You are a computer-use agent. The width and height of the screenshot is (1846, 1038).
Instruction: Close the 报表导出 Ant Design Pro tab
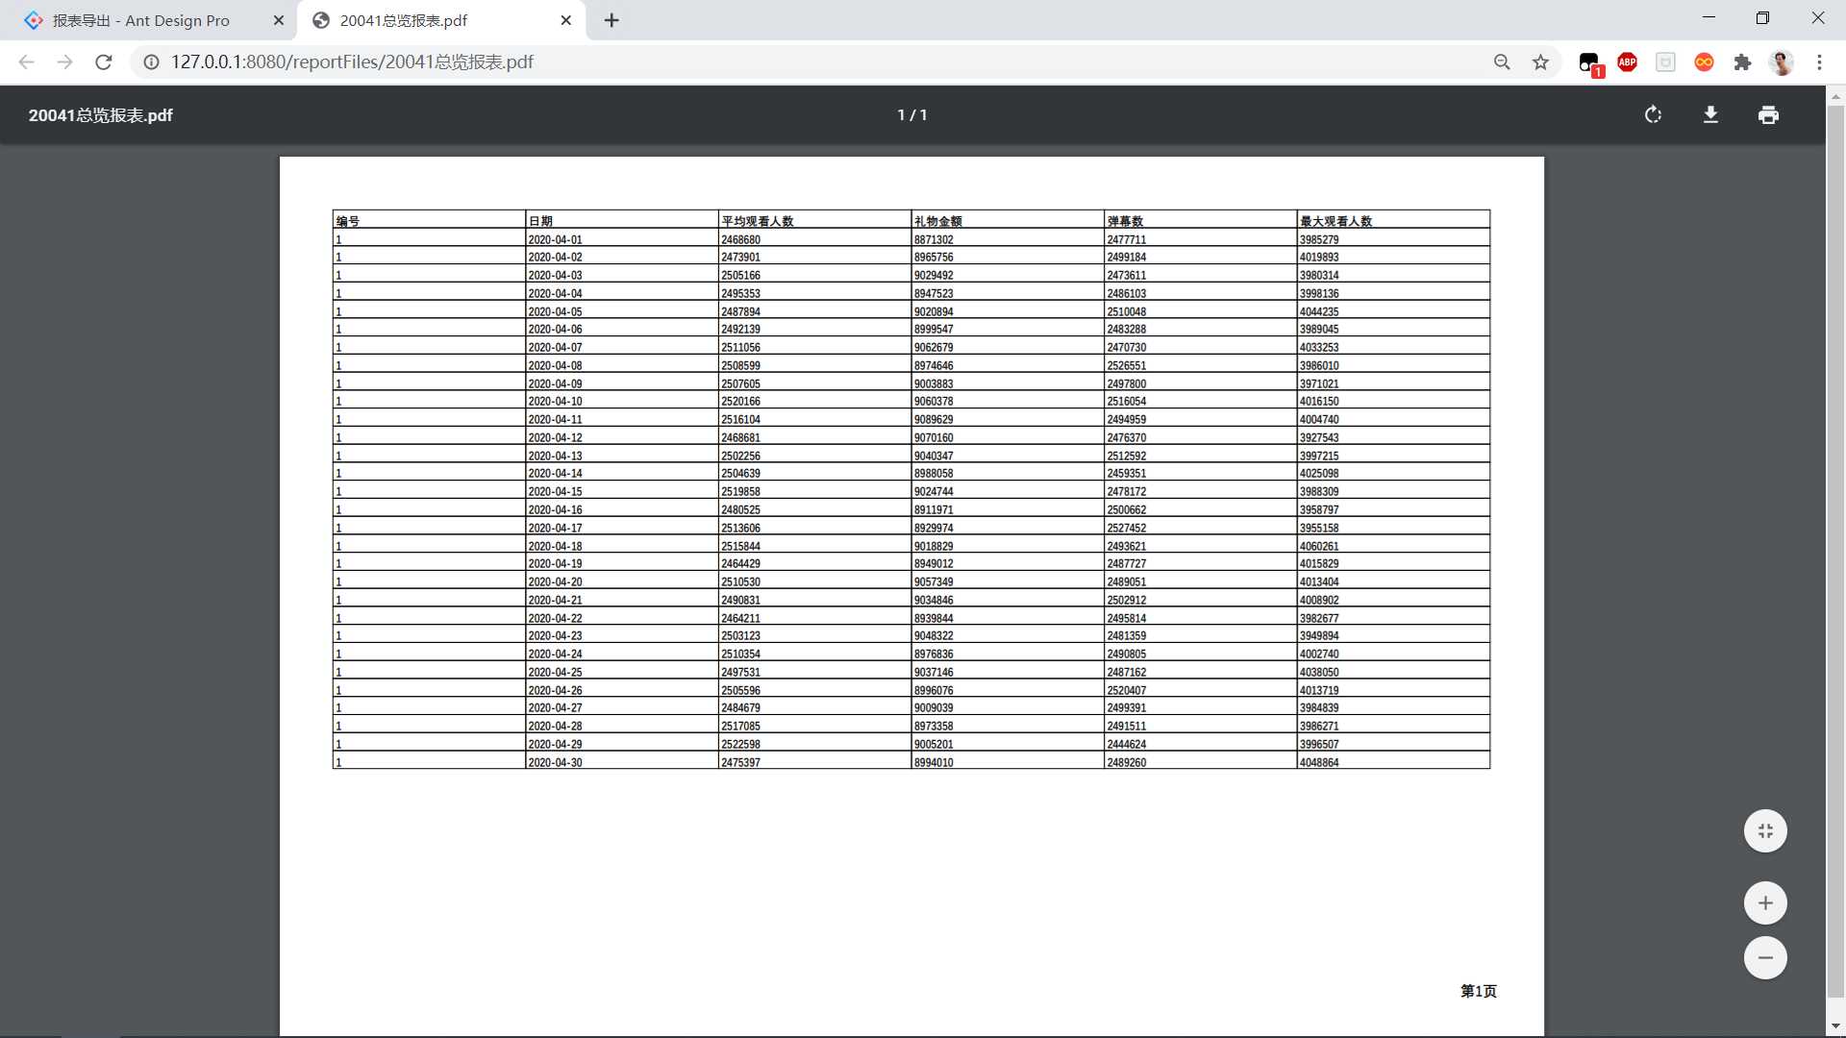click(x=279, y=20)
